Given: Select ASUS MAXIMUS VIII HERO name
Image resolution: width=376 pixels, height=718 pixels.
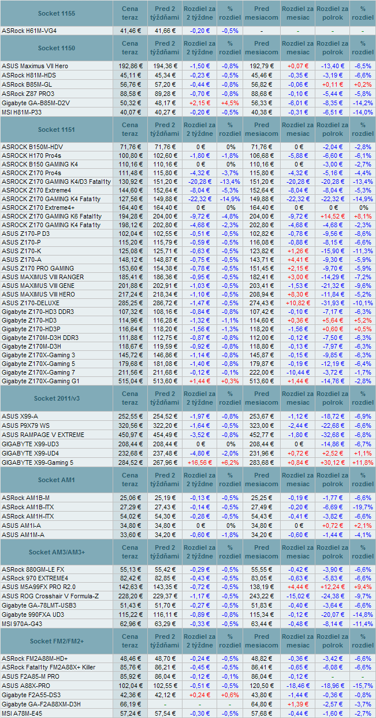Looking at the screenshot, I should tap(38, 294).
